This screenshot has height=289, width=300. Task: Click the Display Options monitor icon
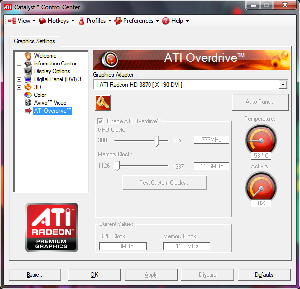coord(28,71)
